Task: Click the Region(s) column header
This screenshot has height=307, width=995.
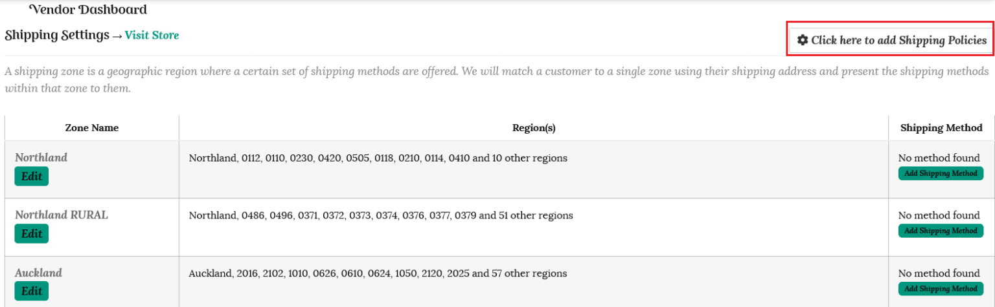Action: point(533,128)
